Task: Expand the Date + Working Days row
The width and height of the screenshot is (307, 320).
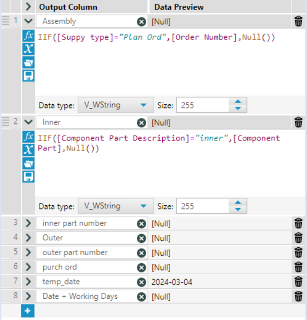Action: click(x=28, y=296)
